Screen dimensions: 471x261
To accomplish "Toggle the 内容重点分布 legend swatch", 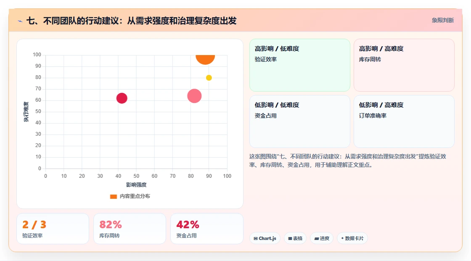I will 113,196.
